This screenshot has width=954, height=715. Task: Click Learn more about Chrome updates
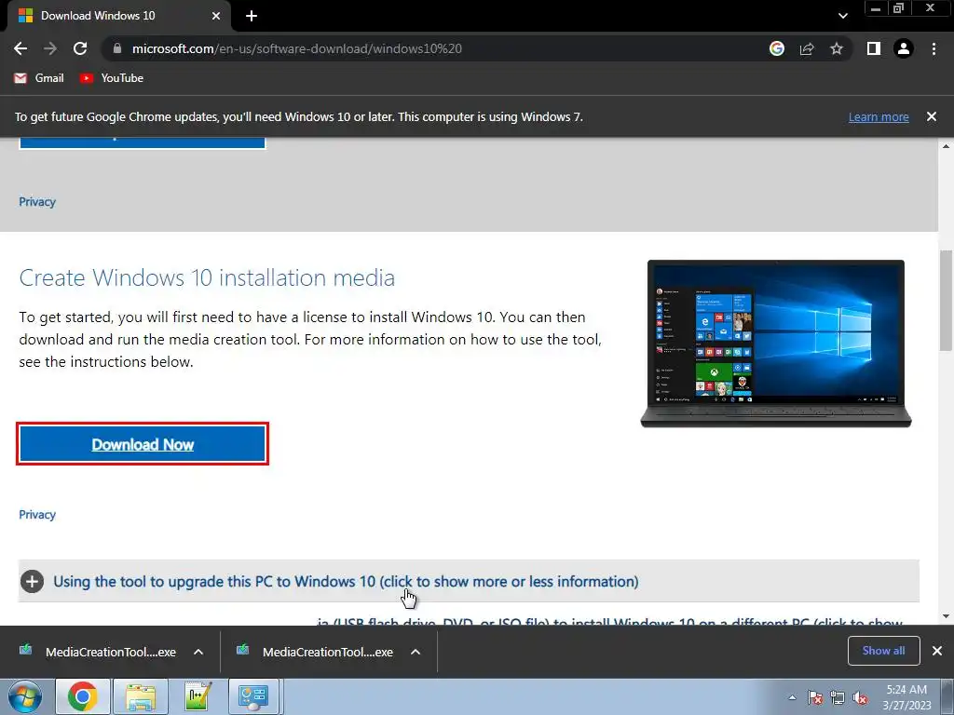[879, 116]
